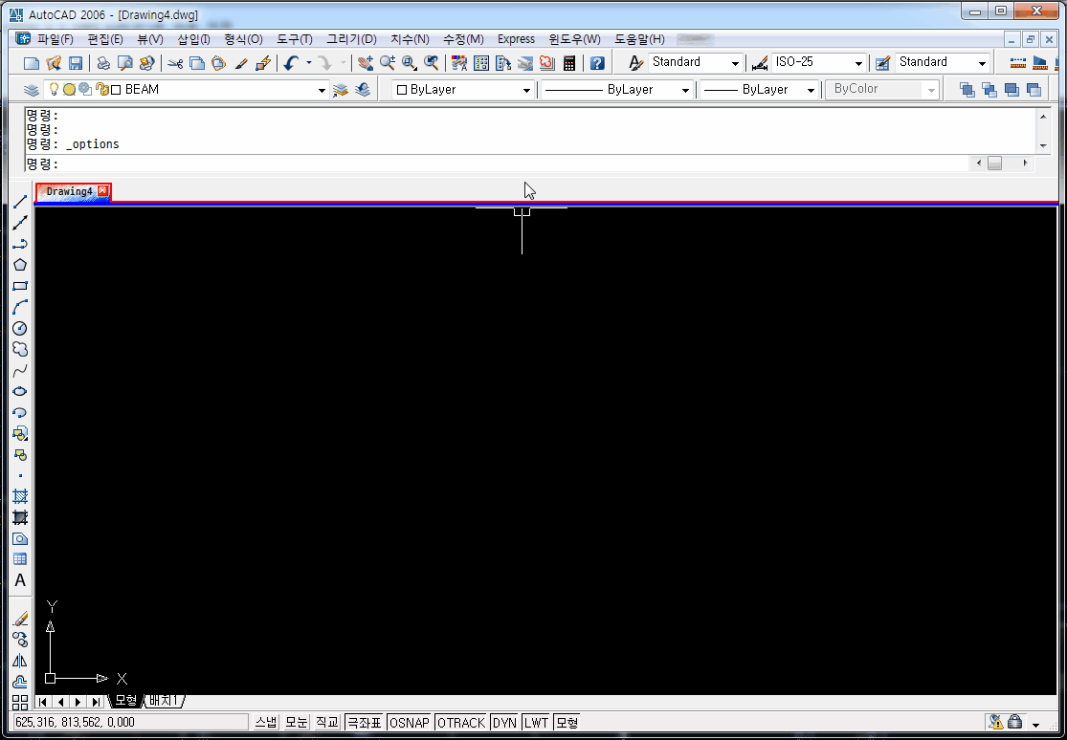Screen dimensions: 1067x740
Task: Click the Copy Object tool
Action: click(20, 640)
